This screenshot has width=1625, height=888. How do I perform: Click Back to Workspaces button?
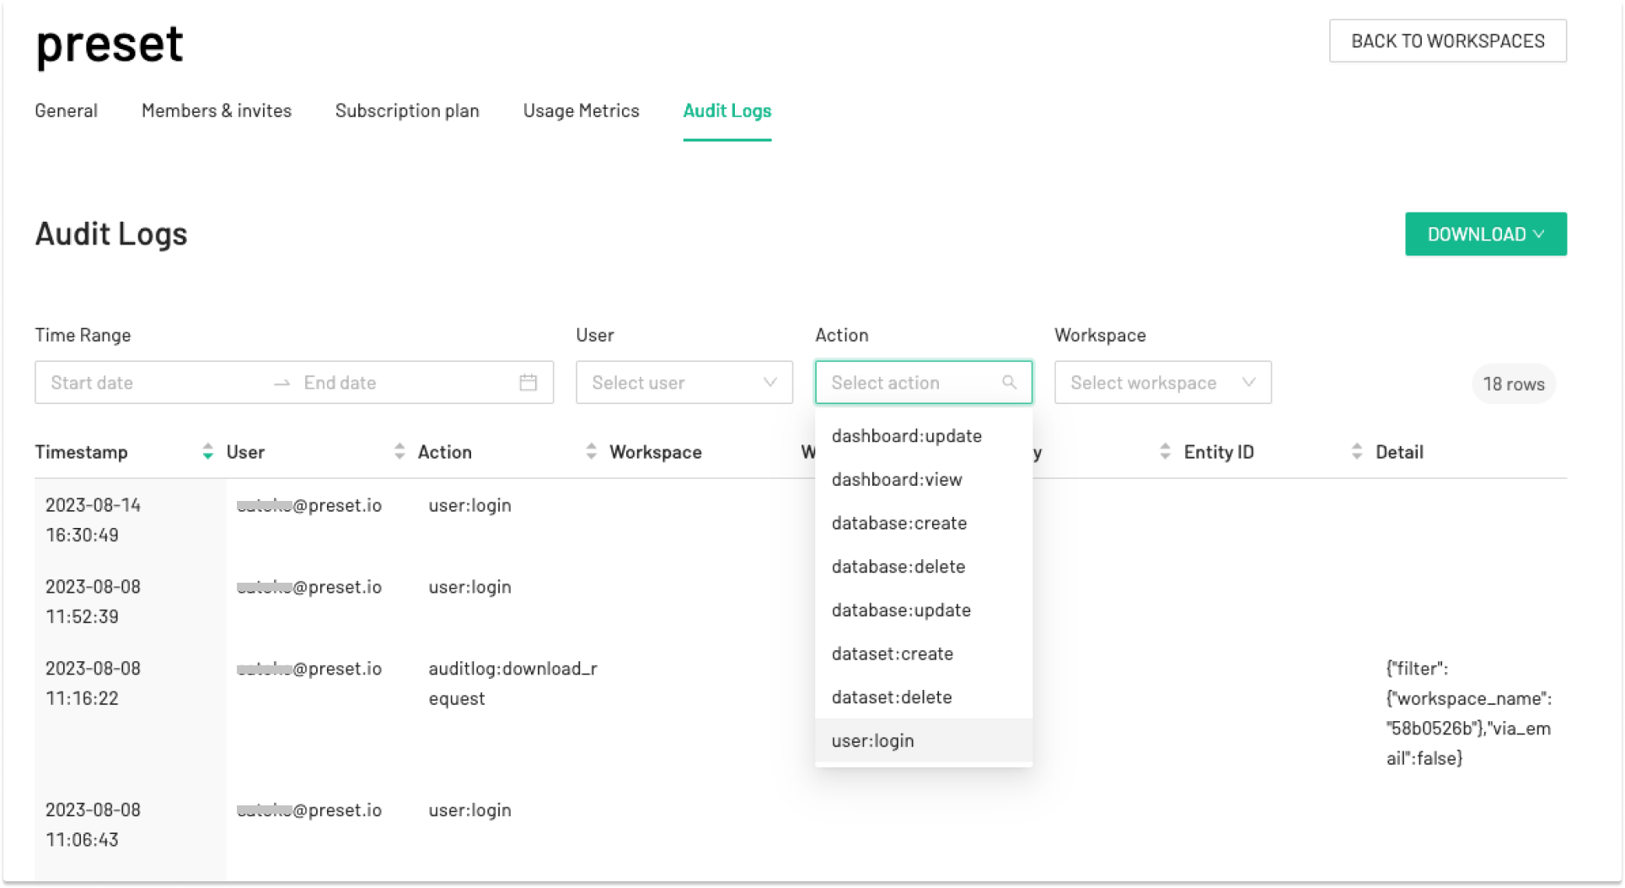coord(1447,41)
